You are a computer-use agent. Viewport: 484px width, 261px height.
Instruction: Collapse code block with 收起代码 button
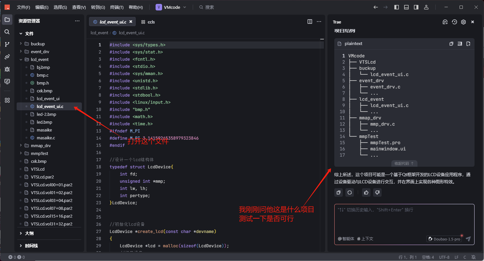point(404,163)
